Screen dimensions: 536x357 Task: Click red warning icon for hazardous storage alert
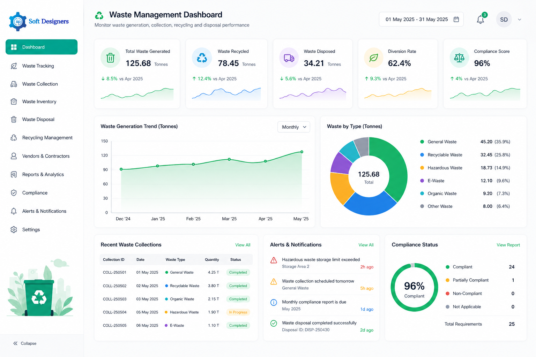click(274, 260)
